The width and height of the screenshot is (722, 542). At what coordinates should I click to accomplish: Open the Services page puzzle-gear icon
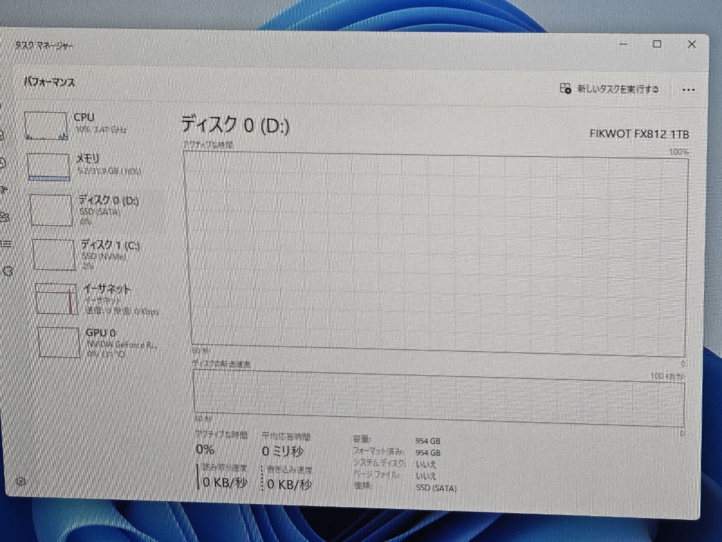(x=7, y=271)
